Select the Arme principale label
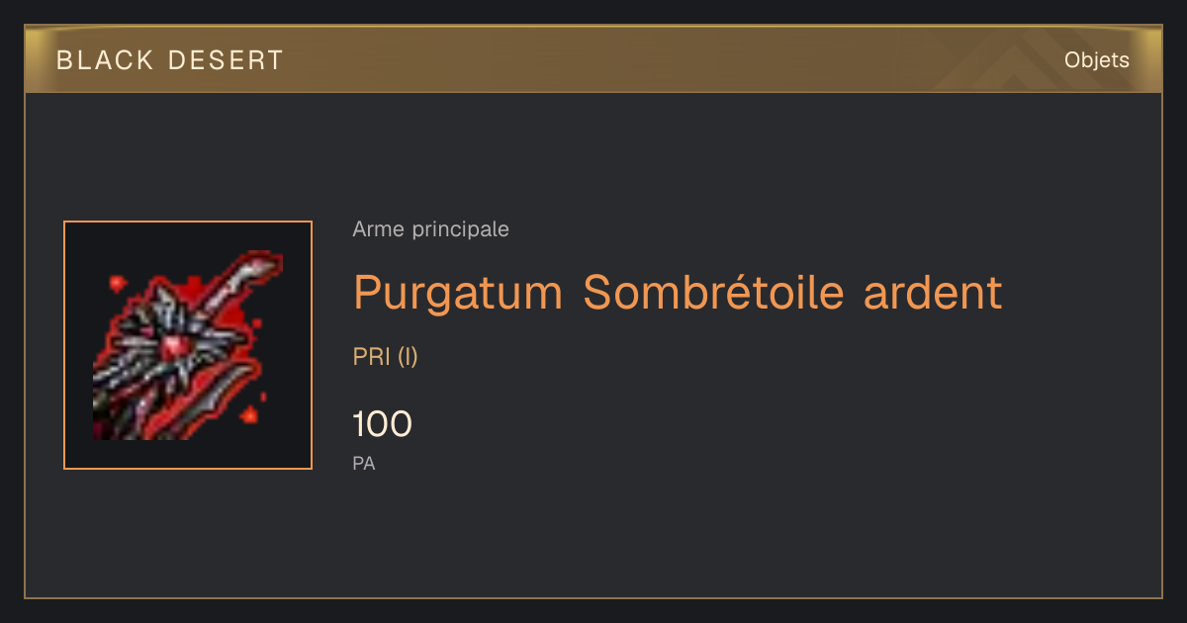 430,229
